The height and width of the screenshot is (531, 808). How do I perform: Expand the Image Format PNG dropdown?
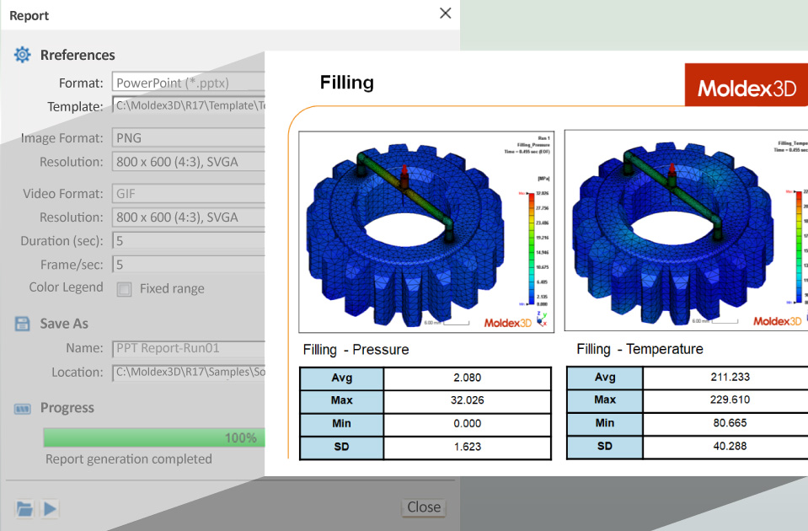coord(188,138)
